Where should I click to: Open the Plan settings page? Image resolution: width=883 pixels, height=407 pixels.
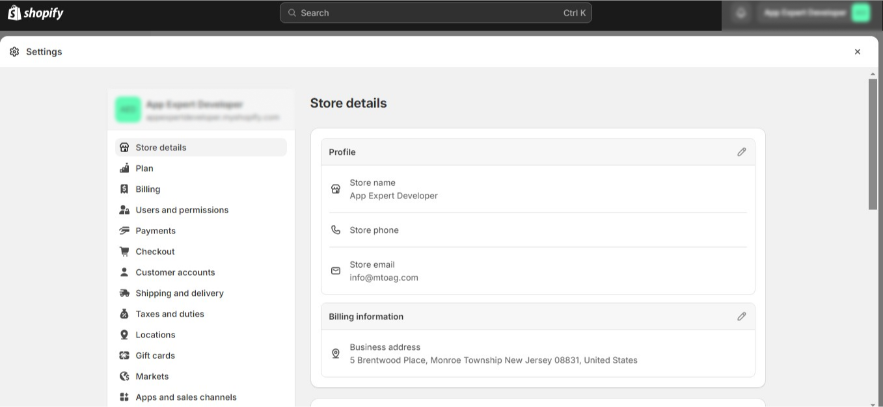click(144, 168)
